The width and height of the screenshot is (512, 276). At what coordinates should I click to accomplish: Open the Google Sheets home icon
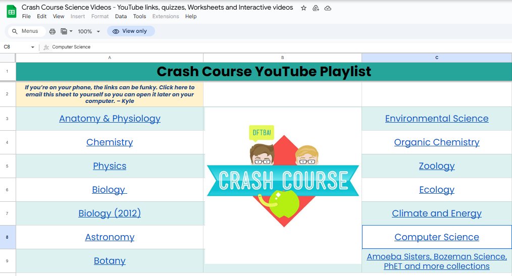[x=12, y=12]
